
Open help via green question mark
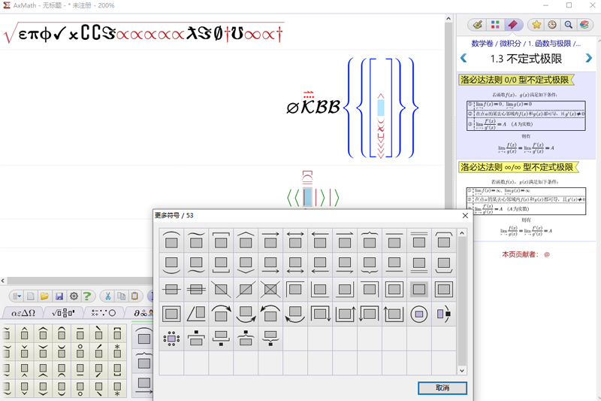(x=87, y=296)
